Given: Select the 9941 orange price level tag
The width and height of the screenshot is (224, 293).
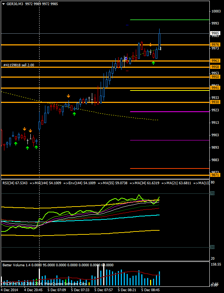Looking at the screenshot, I should point(215,88).
